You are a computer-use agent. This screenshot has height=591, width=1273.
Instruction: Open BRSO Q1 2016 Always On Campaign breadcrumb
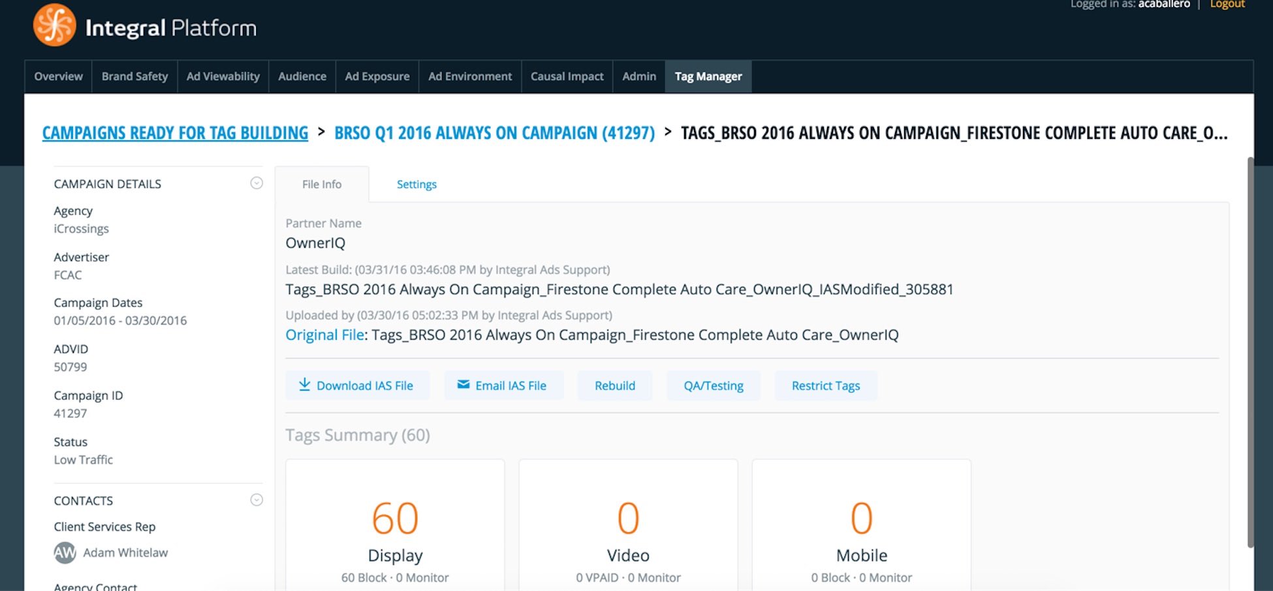pos(494,133)
